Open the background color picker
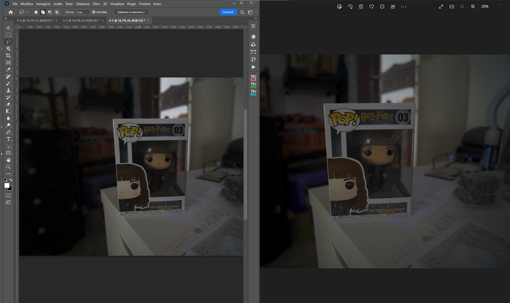510x303 pixels. tap(10, 189)
